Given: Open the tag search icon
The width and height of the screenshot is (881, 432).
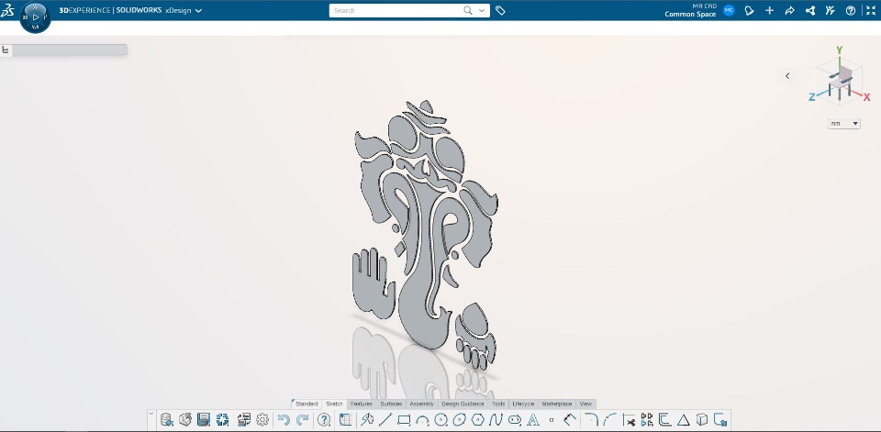Looking at the screenshot, I should [500, 11].
